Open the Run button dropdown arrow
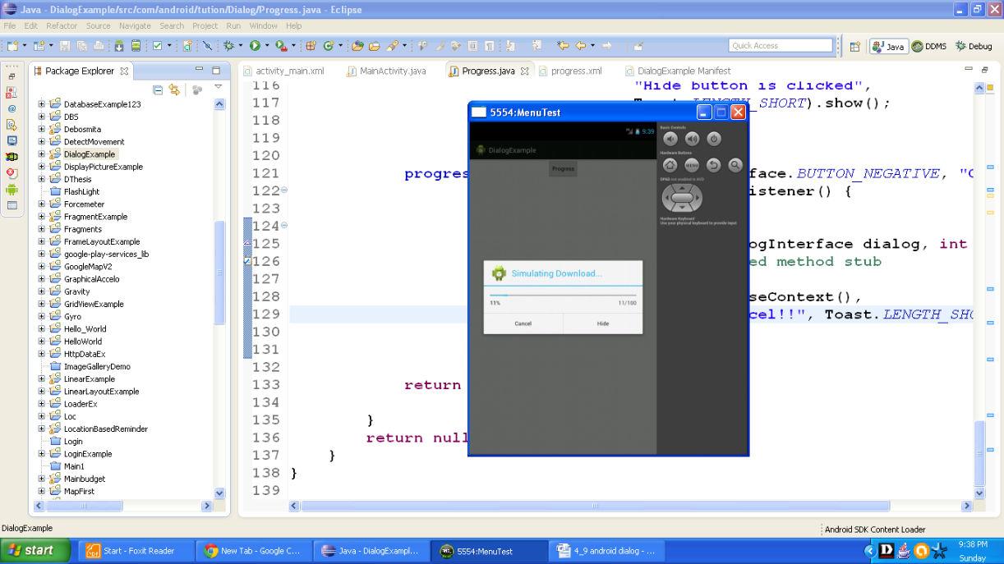 266,47
